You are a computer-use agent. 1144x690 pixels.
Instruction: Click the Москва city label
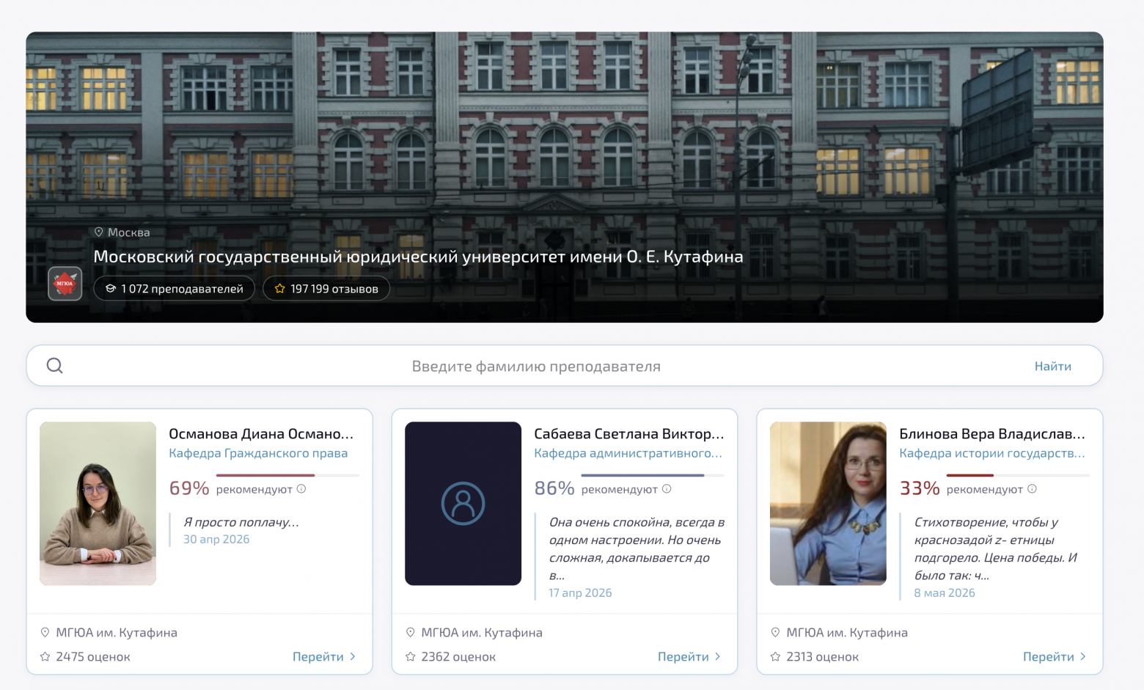(x=129, y=232)
